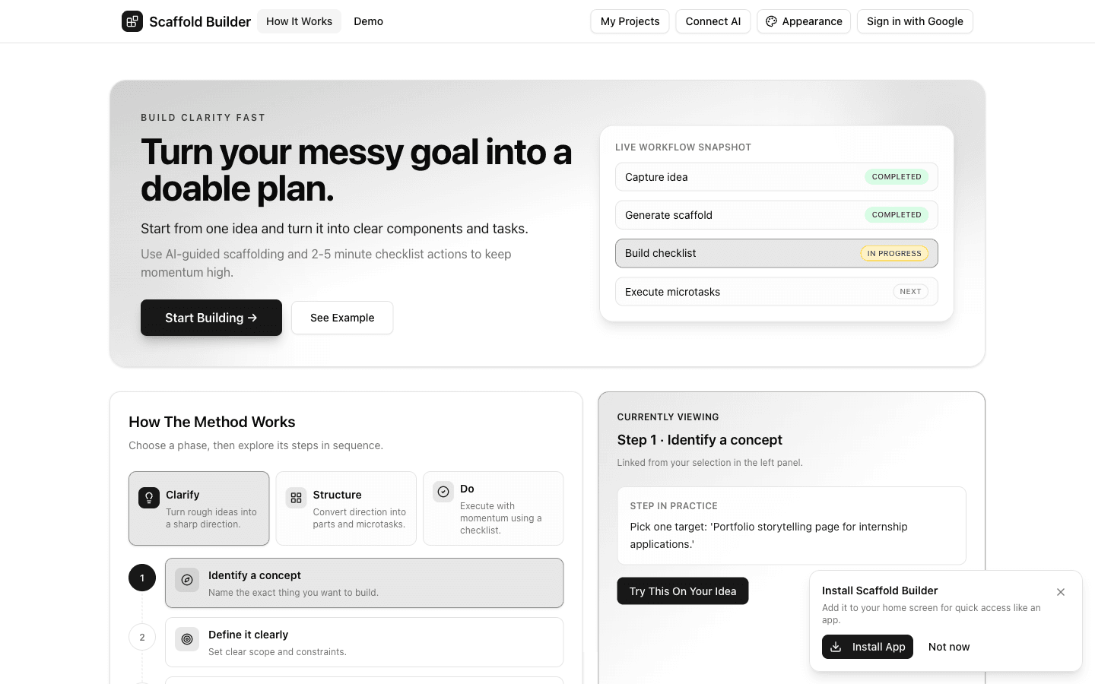Activate the Clarify phase card
Image resolution: width=1095 pixels, height=684 pixels.
coord(198,508)
